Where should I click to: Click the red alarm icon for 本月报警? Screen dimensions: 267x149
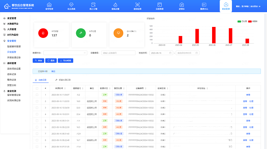(43, 33)
